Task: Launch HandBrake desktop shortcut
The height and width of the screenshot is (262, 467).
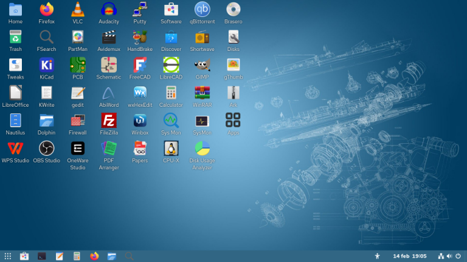Action: point(140,38)
